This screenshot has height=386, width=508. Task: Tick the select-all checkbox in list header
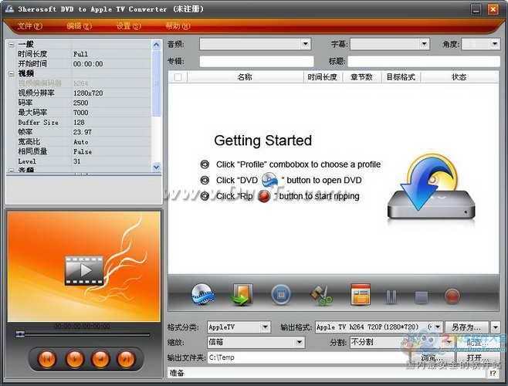point(178,77)
